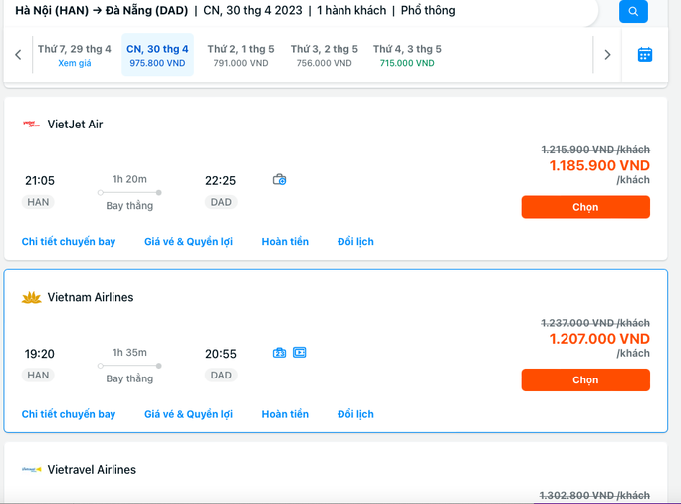
Task: Go to previous dates with left chevron
Action: click(x=18, y=55)
